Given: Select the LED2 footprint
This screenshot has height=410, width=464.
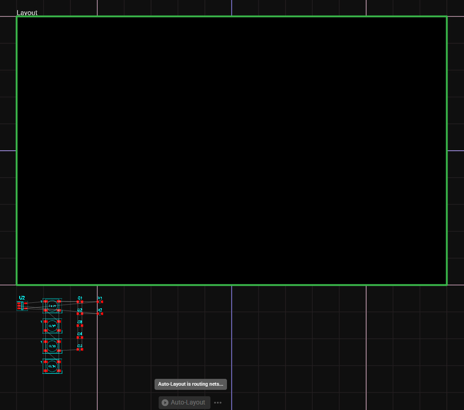Looking at the screenshot, I should (x=52, y=326).
